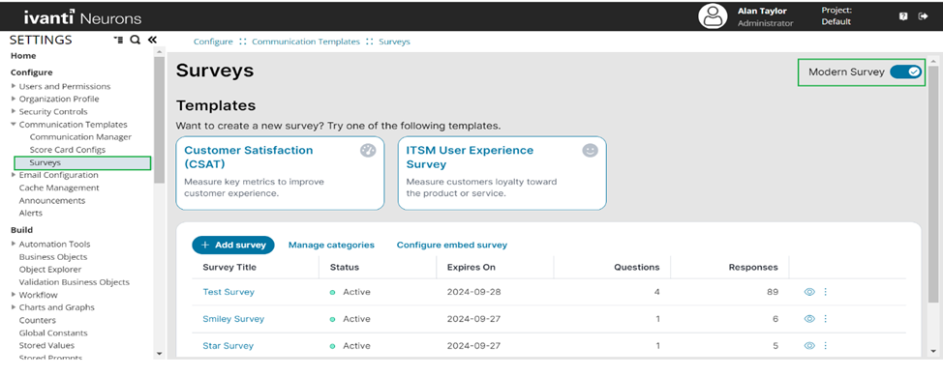Click the settings list view icon
Screen dimensions: 943x376
click(x=118, y=41)
